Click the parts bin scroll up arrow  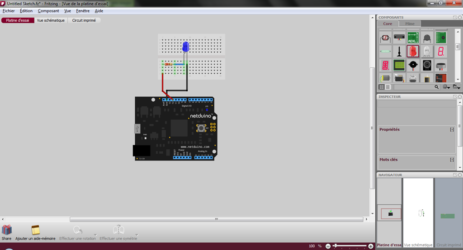(x=458, y=31)
